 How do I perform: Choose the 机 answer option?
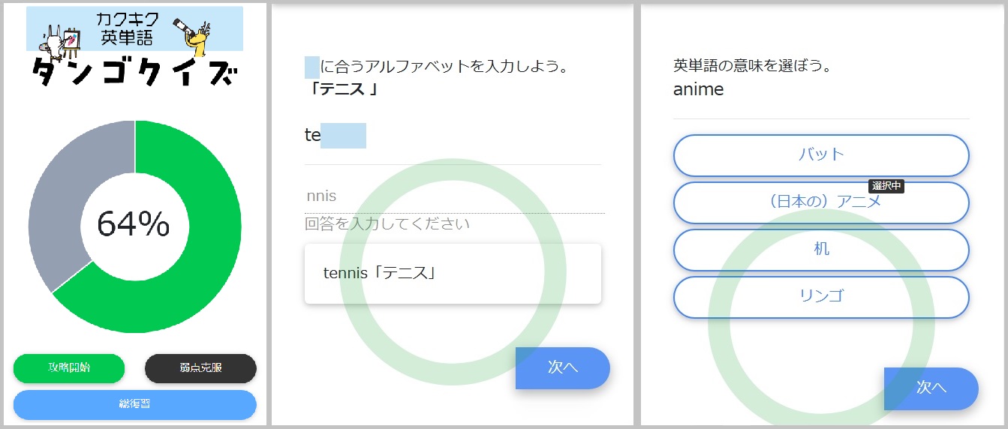click(821, 250)
